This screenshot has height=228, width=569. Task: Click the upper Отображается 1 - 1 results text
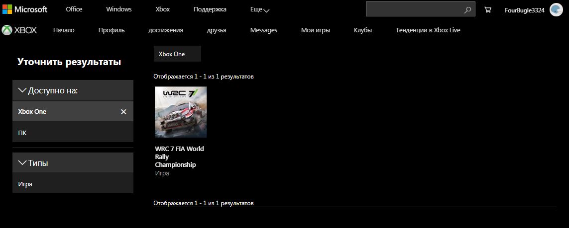pyautogui.click(x=204, y=76)
